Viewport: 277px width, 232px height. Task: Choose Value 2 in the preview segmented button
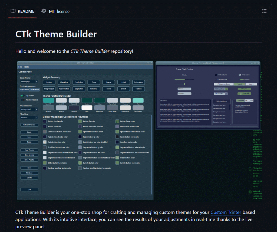tap(239, 84)
